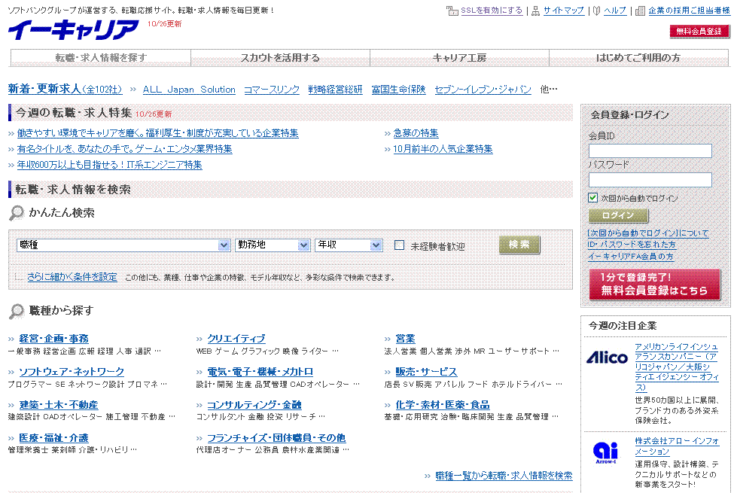Open 働きやすい環境でキャリアを磨く特集 link
This screenshot has height=493, width=734.
coord(158,133)
